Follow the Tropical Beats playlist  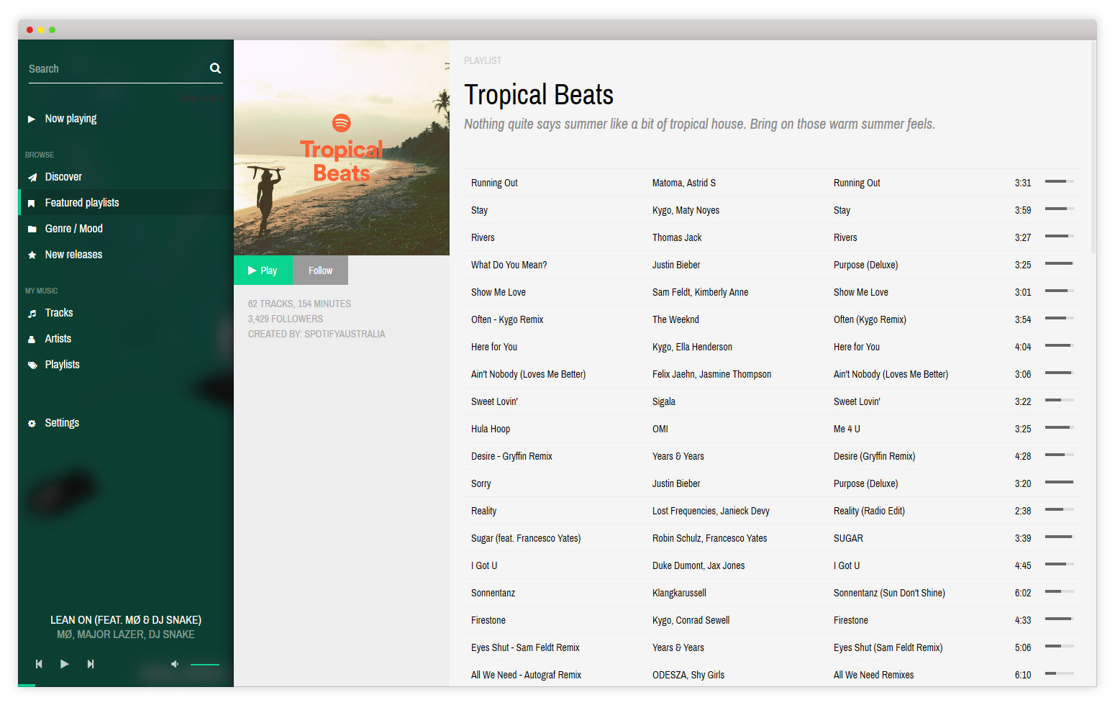(320, 270)
